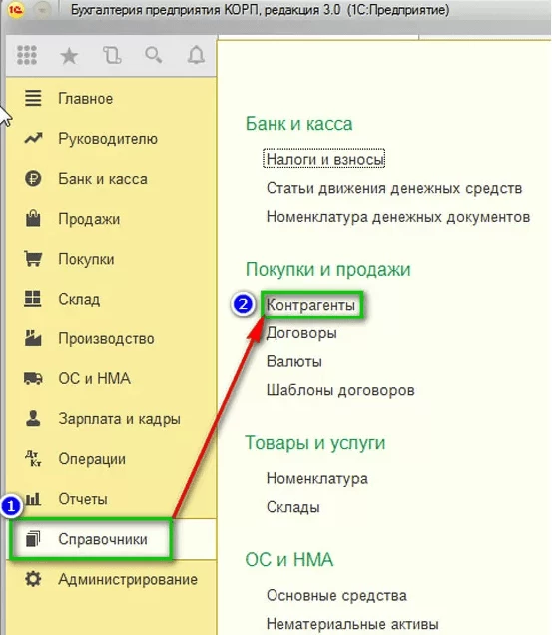Open the Главное section
Viewport: 552px width, 635px height.
click(86, 99)
